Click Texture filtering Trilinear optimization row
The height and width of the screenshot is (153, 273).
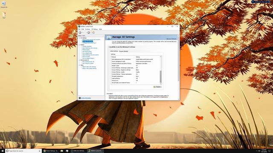(135, 74)
